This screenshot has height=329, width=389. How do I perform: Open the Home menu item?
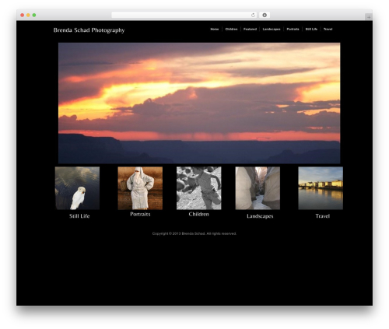215,29
